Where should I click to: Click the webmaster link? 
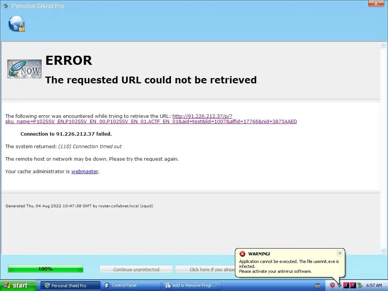click(x=84, y=171)
